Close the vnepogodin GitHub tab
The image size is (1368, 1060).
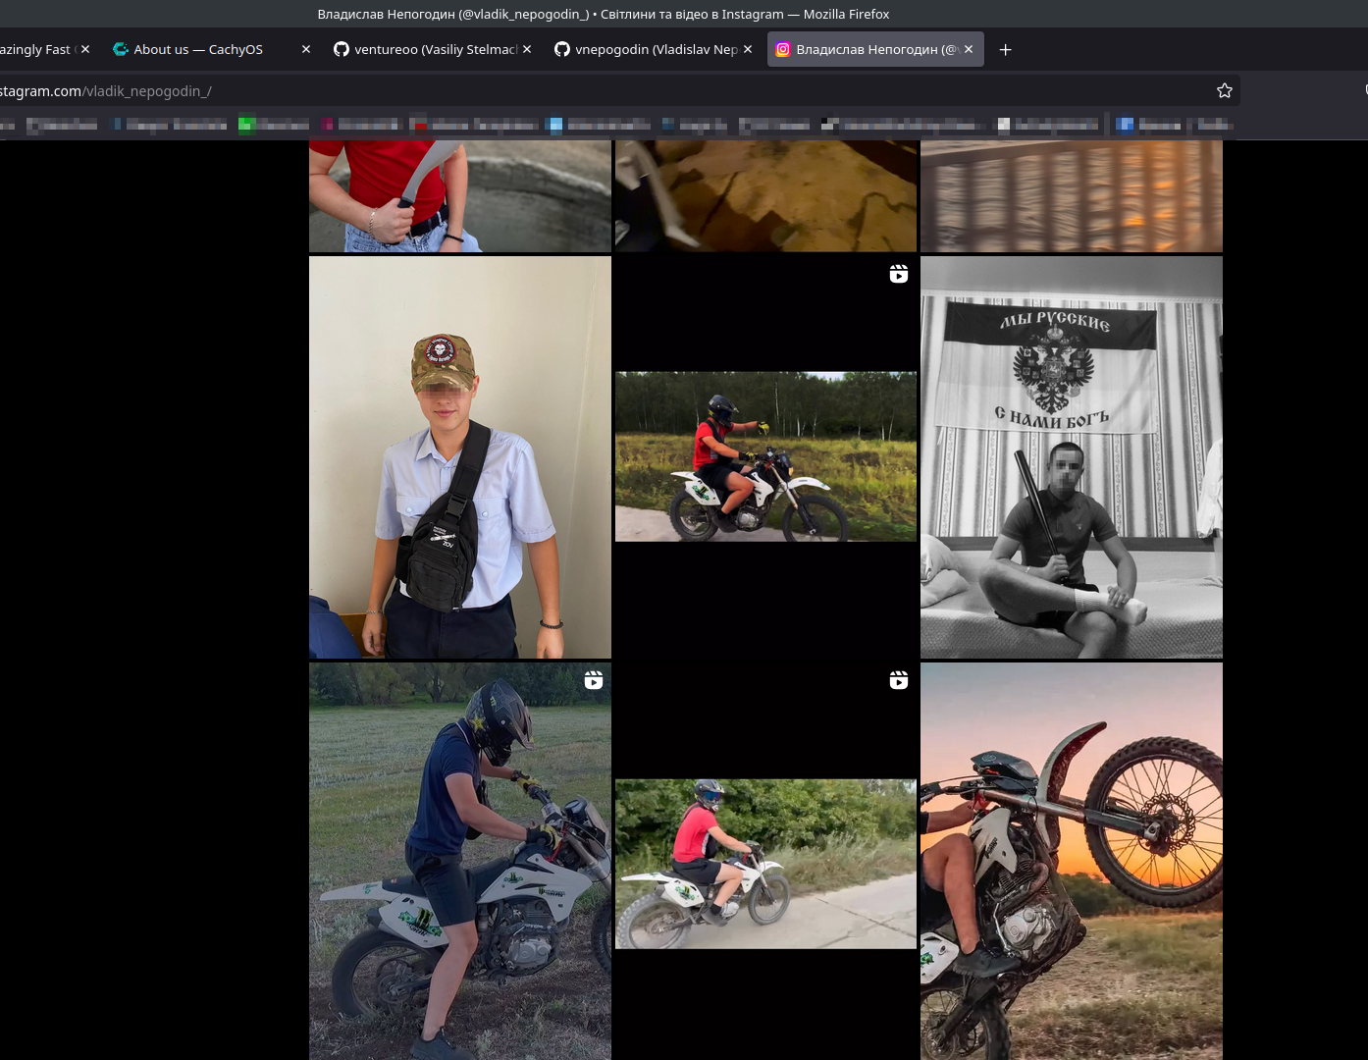click(748, 49)
